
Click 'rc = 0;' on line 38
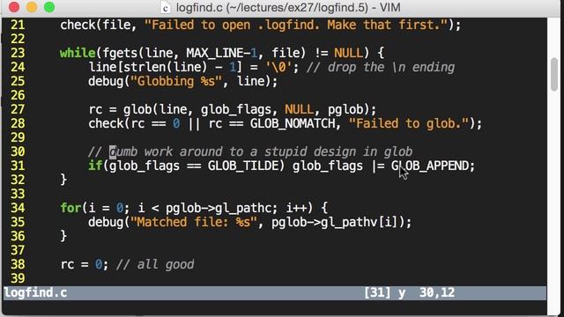tap(85, 264)
